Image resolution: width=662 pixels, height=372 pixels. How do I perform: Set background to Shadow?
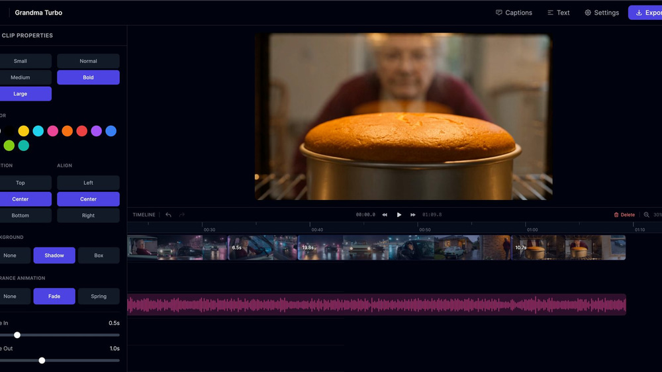pyautogui.click(x=54, y=256)
